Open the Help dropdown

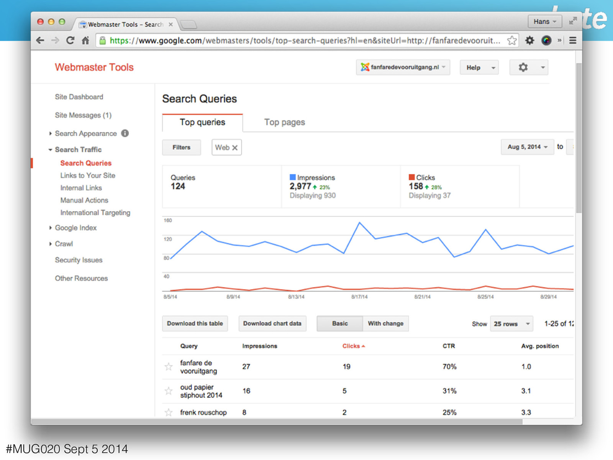coord(479,67)
